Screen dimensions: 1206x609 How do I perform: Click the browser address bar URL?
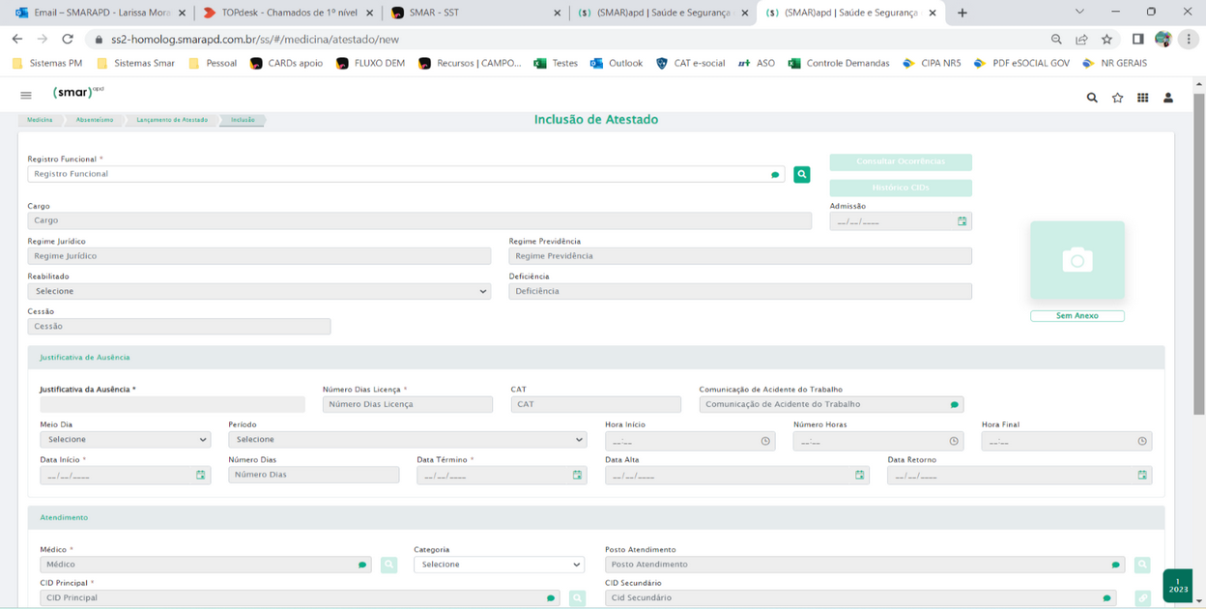255,40
